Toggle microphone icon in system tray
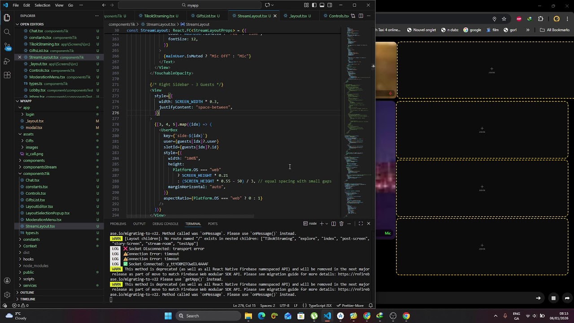The width and height of the screenshot is (574, 323). click(505, 316)
